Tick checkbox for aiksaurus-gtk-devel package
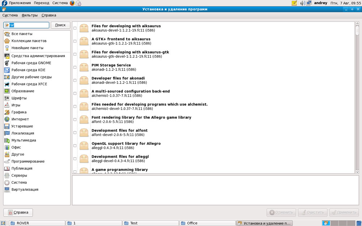 [x=75, y=54]
